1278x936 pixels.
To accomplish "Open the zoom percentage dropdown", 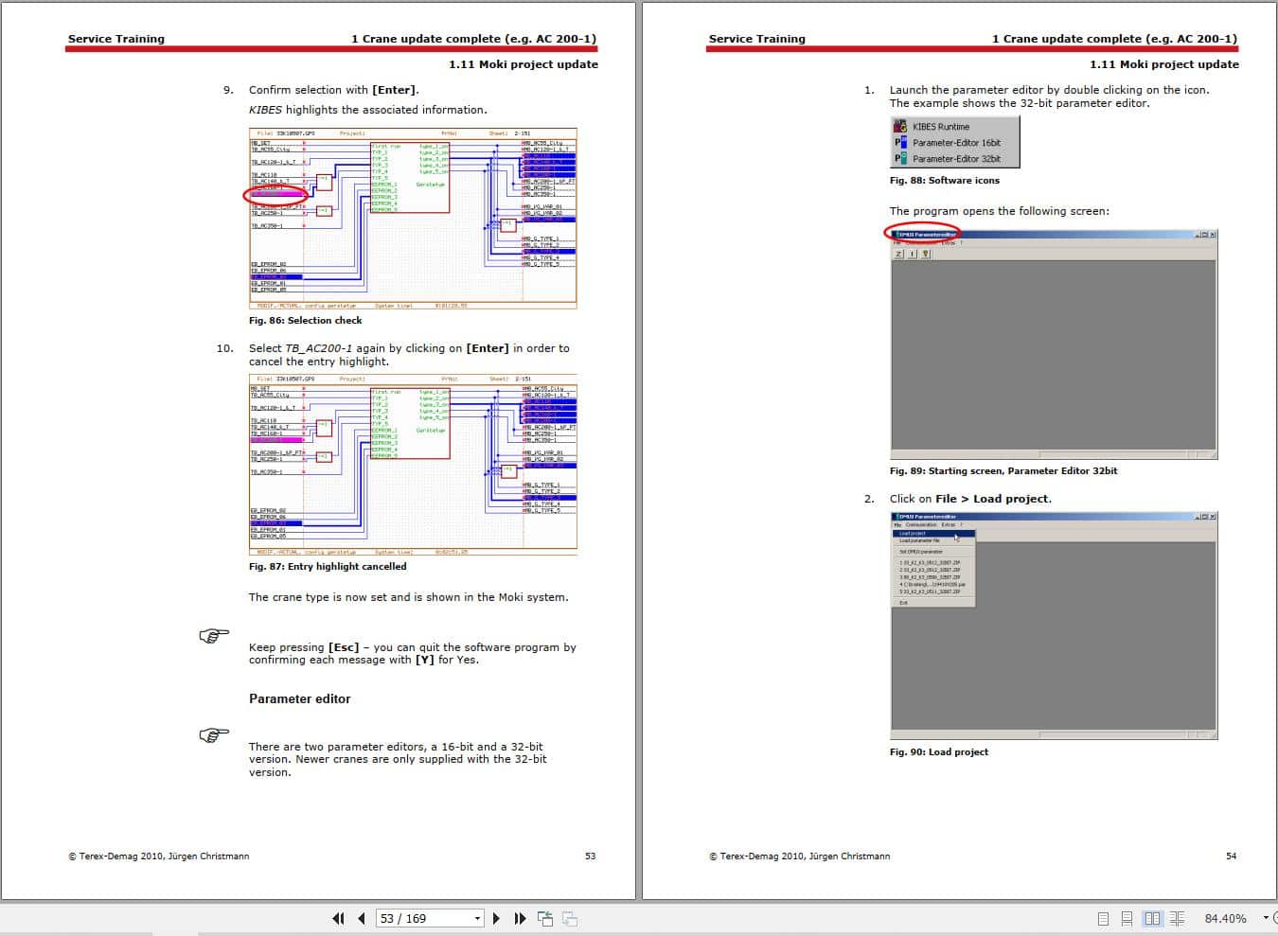I will (x=1264, y=917).
